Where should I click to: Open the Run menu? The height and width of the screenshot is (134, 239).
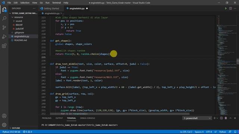click(47, 3)
